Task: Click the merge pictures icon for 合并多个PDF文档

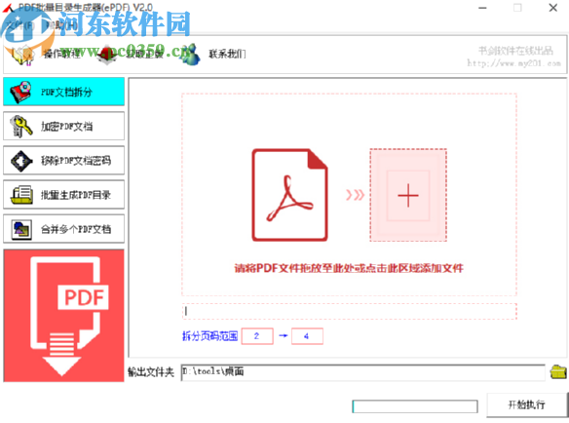Action: (x=21, y=229)
